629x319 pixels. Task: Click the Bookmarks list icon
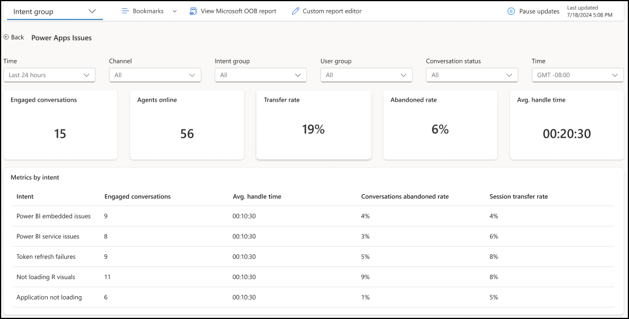coord(125,11)
